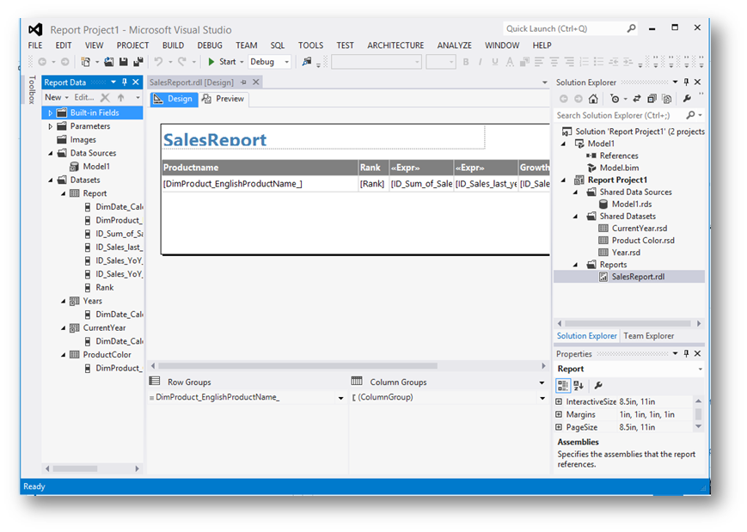Close the Report Data panel
747x532 pixels.
(136, 82)
